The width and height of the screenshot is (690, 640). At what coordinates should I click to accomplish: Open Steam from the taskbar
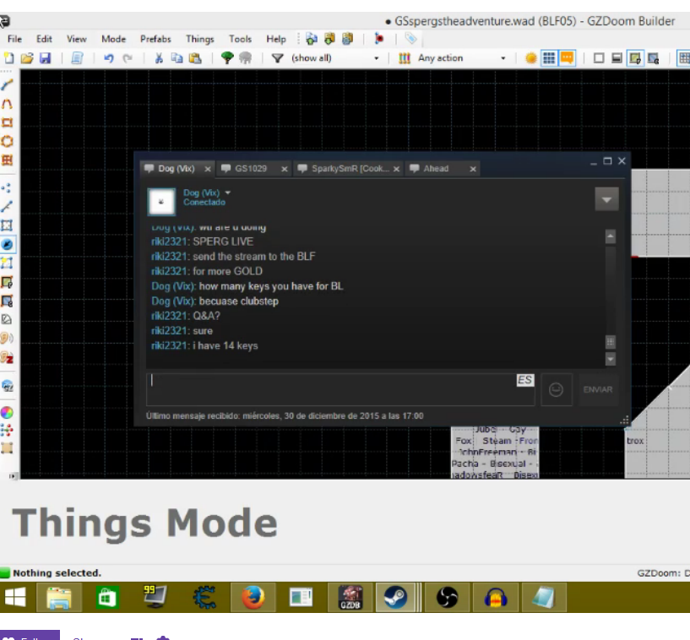395,598
